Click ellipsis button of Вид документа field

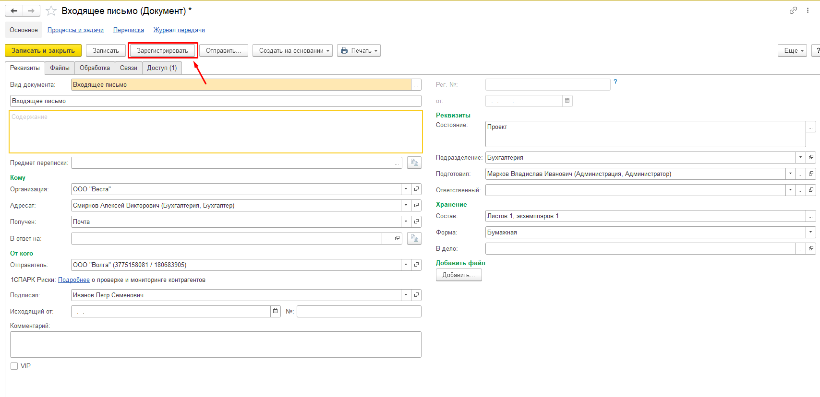pos(416,85)
